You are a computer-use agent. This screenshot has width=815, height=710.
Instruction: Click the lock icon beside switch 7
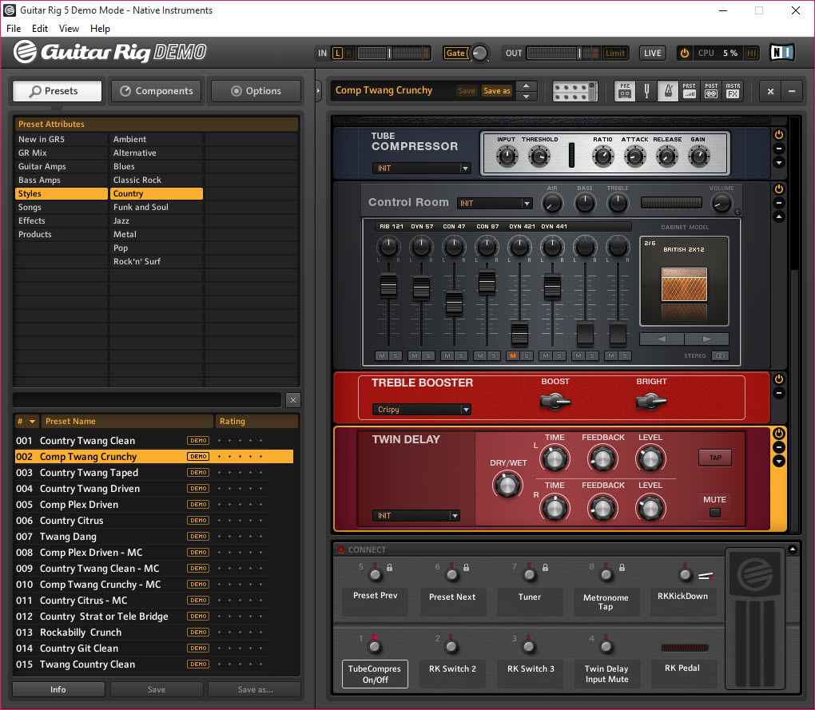point(545,568)
